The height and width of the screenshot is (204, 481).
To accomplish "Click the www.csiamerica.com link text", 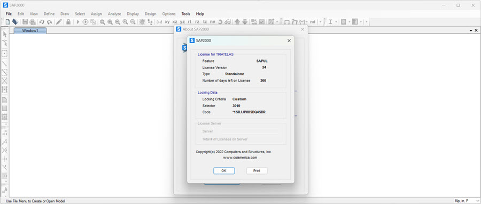I will tap(240, 158).
